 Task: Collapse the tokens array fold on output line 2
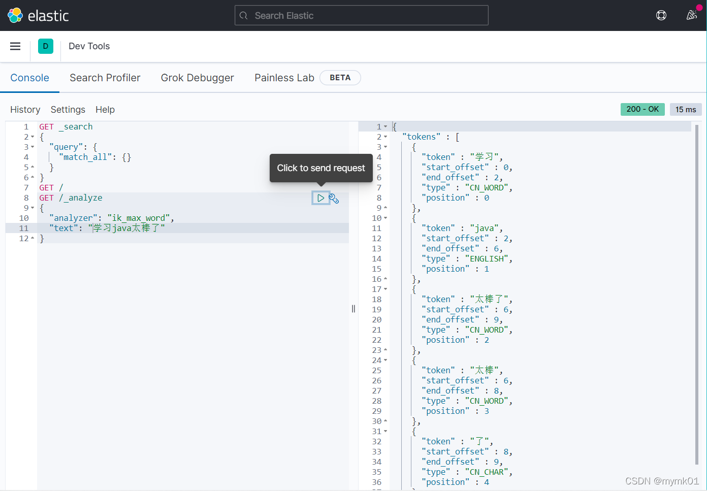[x=385, y=137]
